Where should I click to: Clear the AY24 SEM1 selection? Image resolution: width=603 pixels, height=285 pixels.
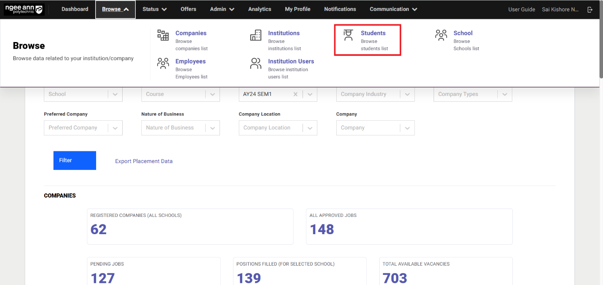(x=295, y=94)
